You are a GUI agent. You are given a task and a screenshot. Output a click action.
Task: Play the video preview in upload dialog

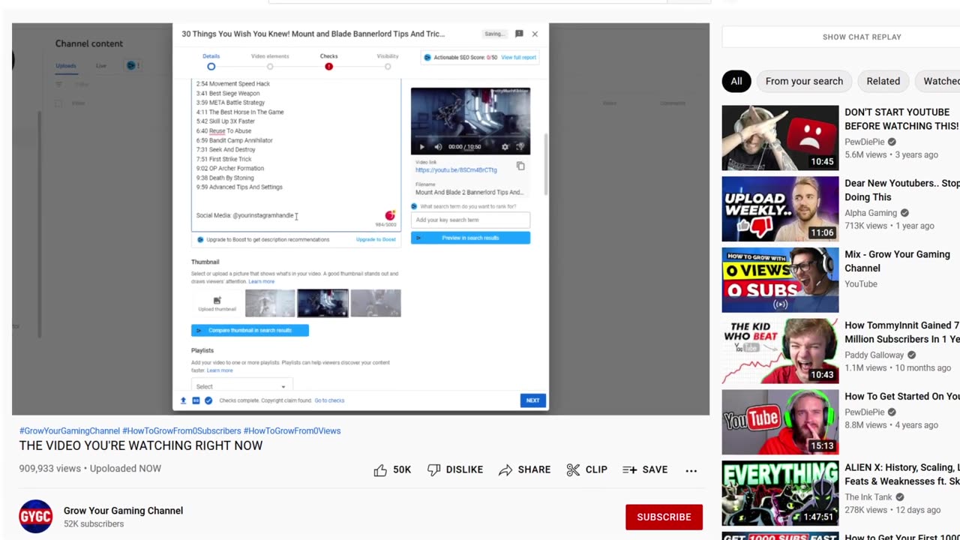click(x=421, y=147)
